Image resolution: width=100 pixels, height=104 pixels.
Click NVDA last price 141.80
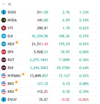pos(42,20)
